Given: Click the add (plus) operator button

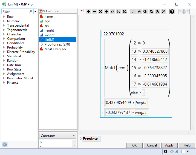Looking at the screenshot, I should click(88, 12).
